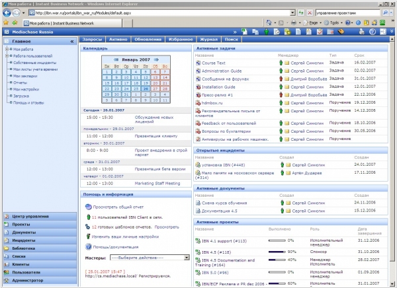Switch to the Избранное tab
397x288 pixels.
coord(181,40)
